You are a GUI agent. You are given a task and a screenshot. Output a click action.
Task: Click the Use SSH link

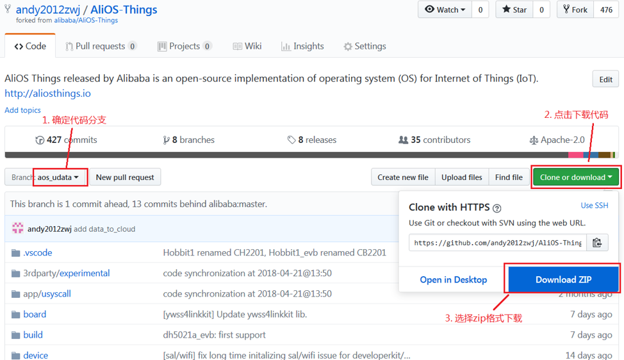coord(594,205)
